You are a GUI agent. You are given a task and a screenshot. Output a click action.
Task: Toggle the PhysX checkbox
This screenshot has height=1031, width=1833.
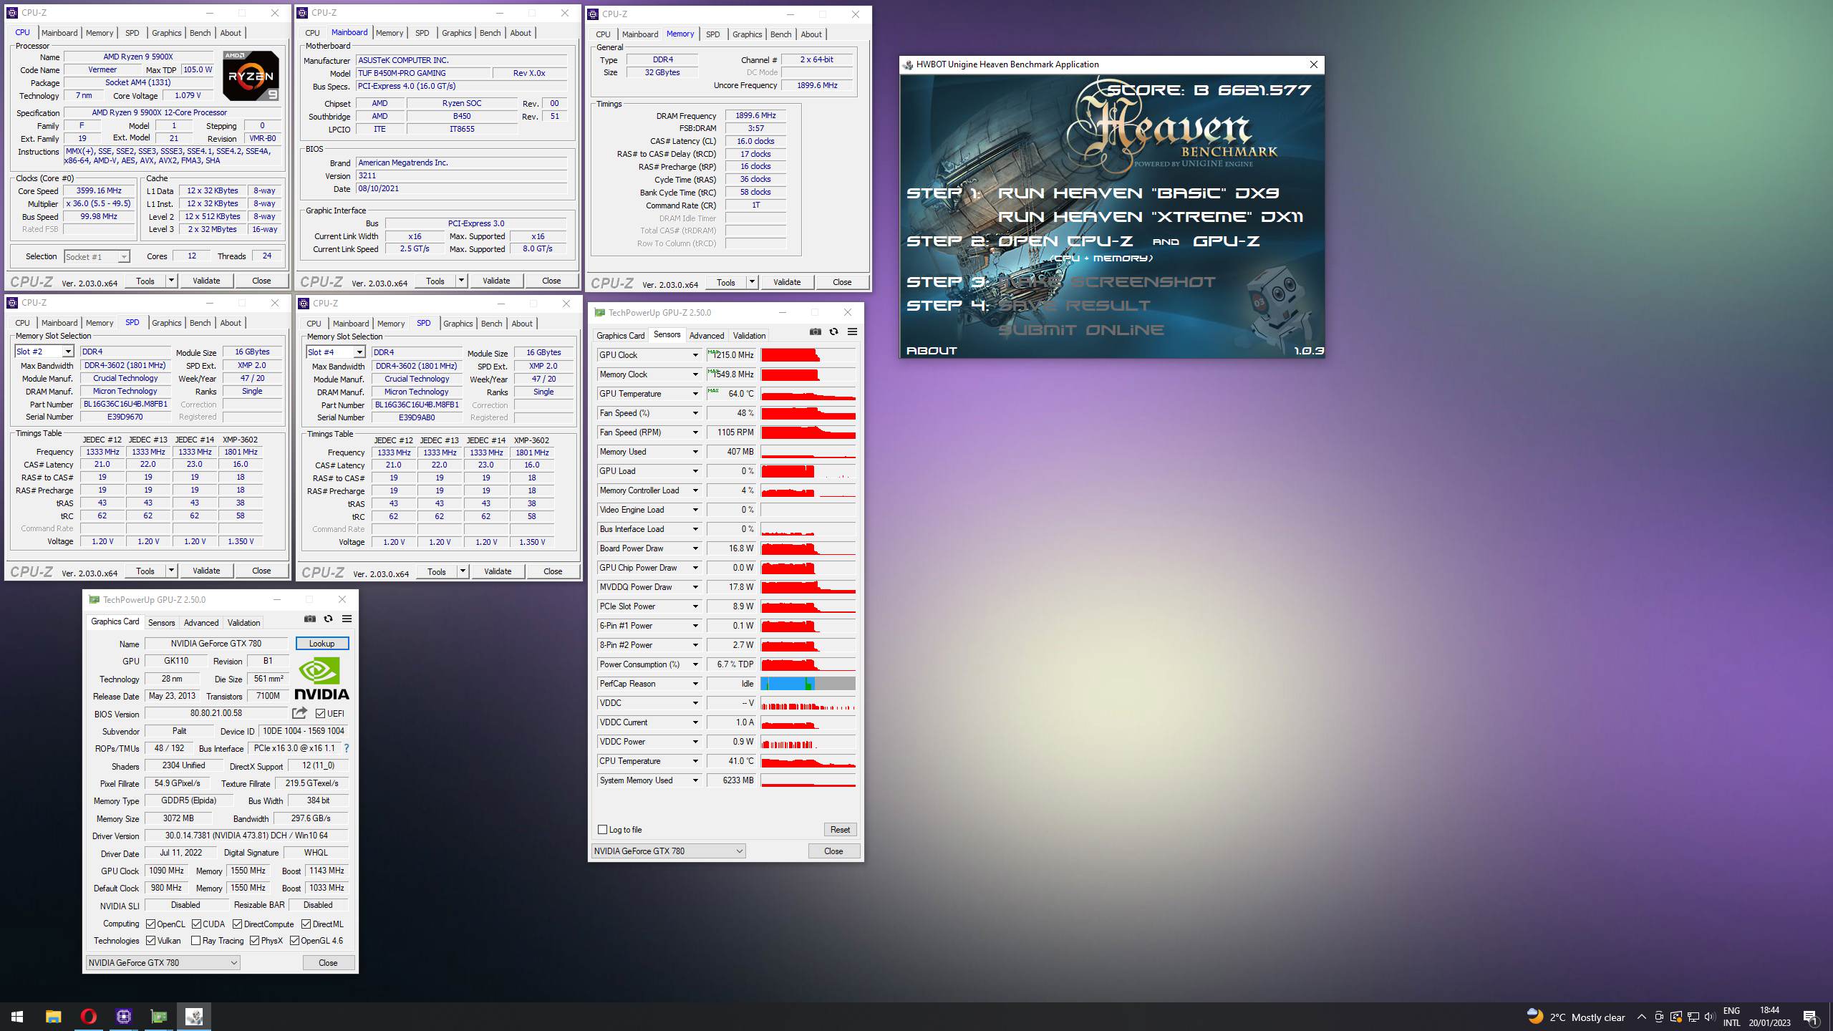tap(254, 941)
